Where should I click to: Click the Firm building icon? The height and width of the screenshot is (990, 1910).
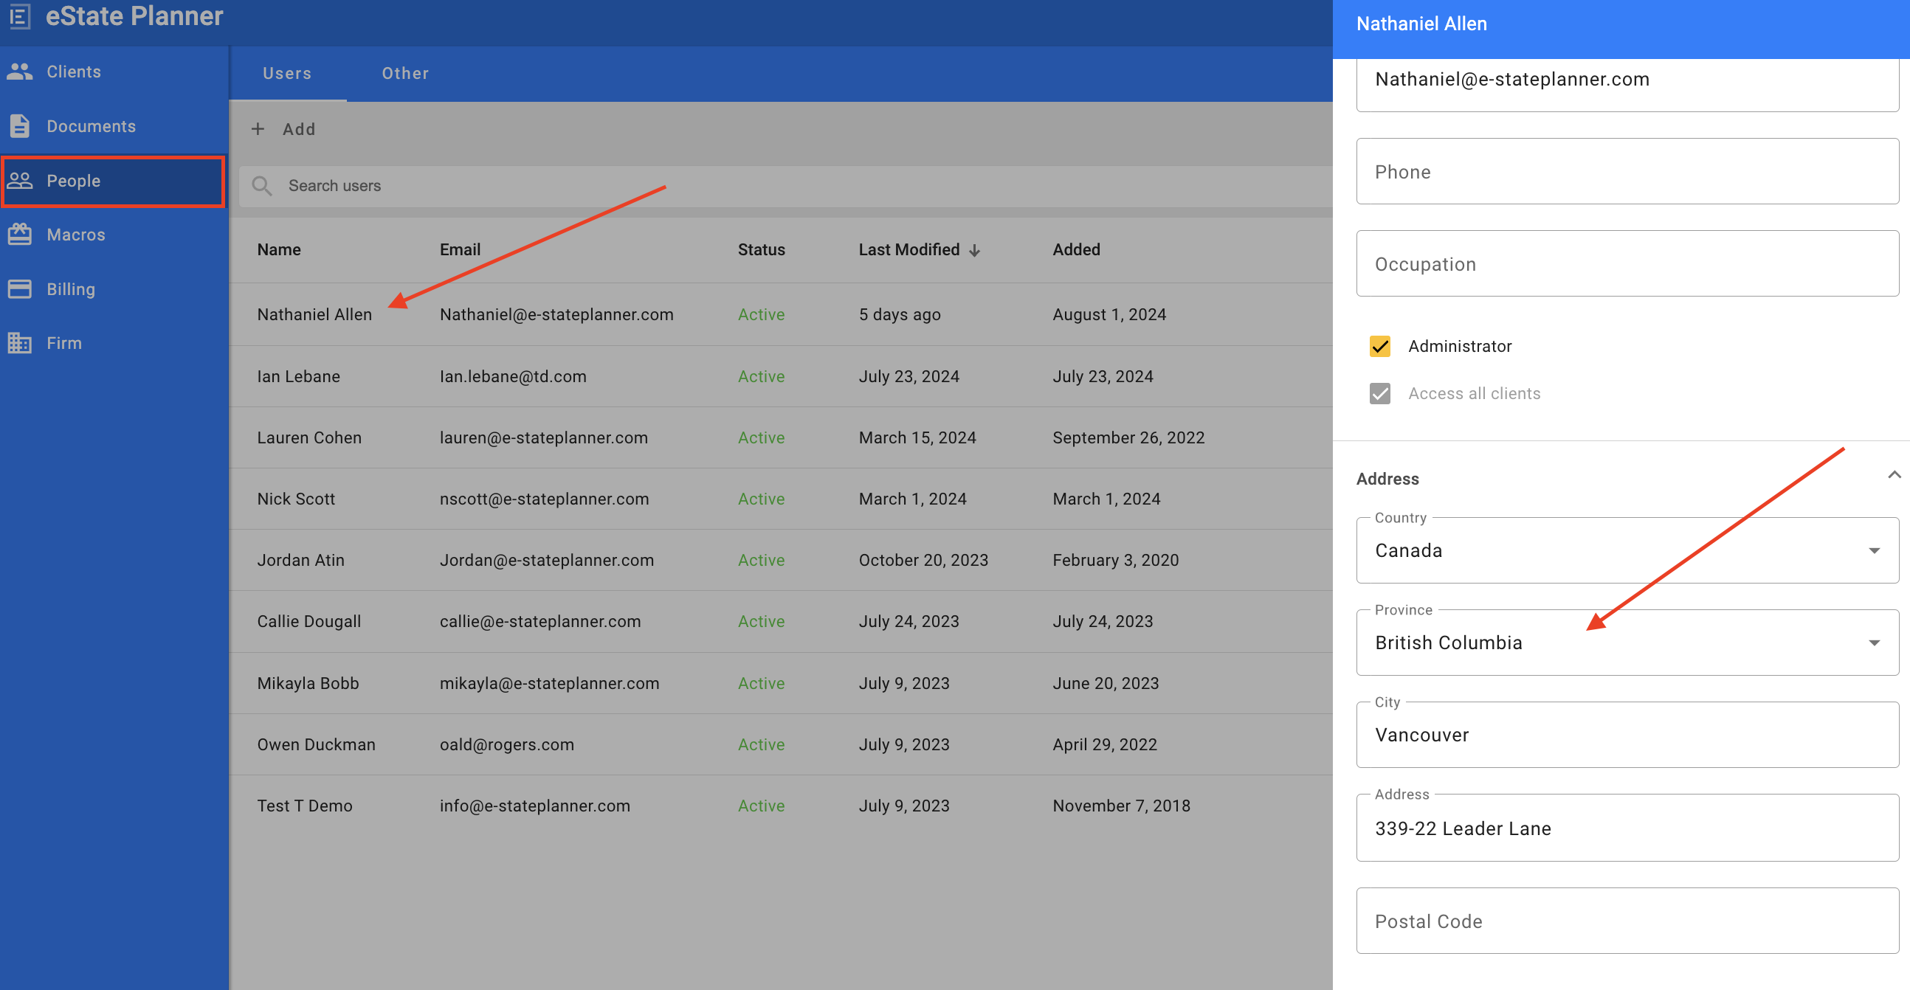pos(20,343)
